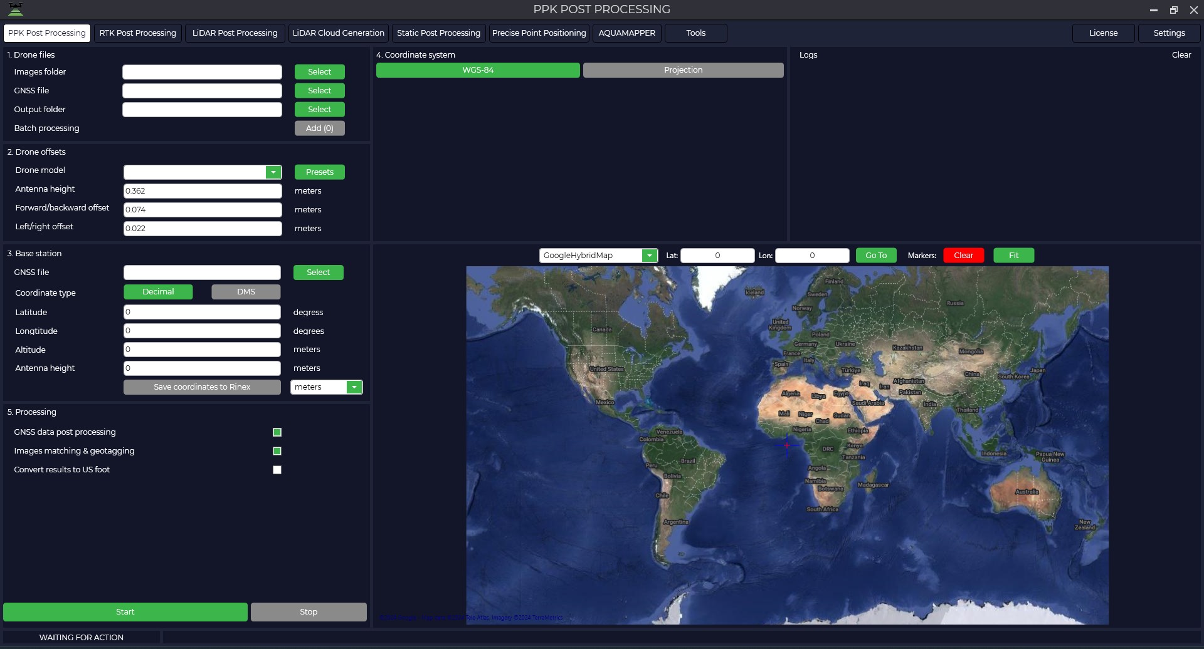Open Settings
Image resolution: width=1204 pixels, height=649 pixels.
(1170, 33)
